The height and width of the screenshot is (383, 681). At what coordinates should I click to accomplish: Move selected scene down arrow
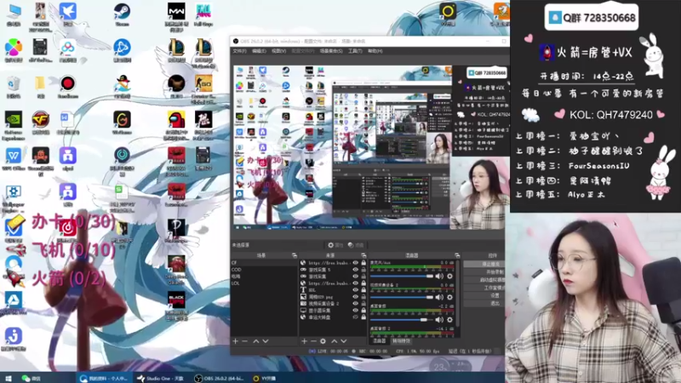(266, 341)
